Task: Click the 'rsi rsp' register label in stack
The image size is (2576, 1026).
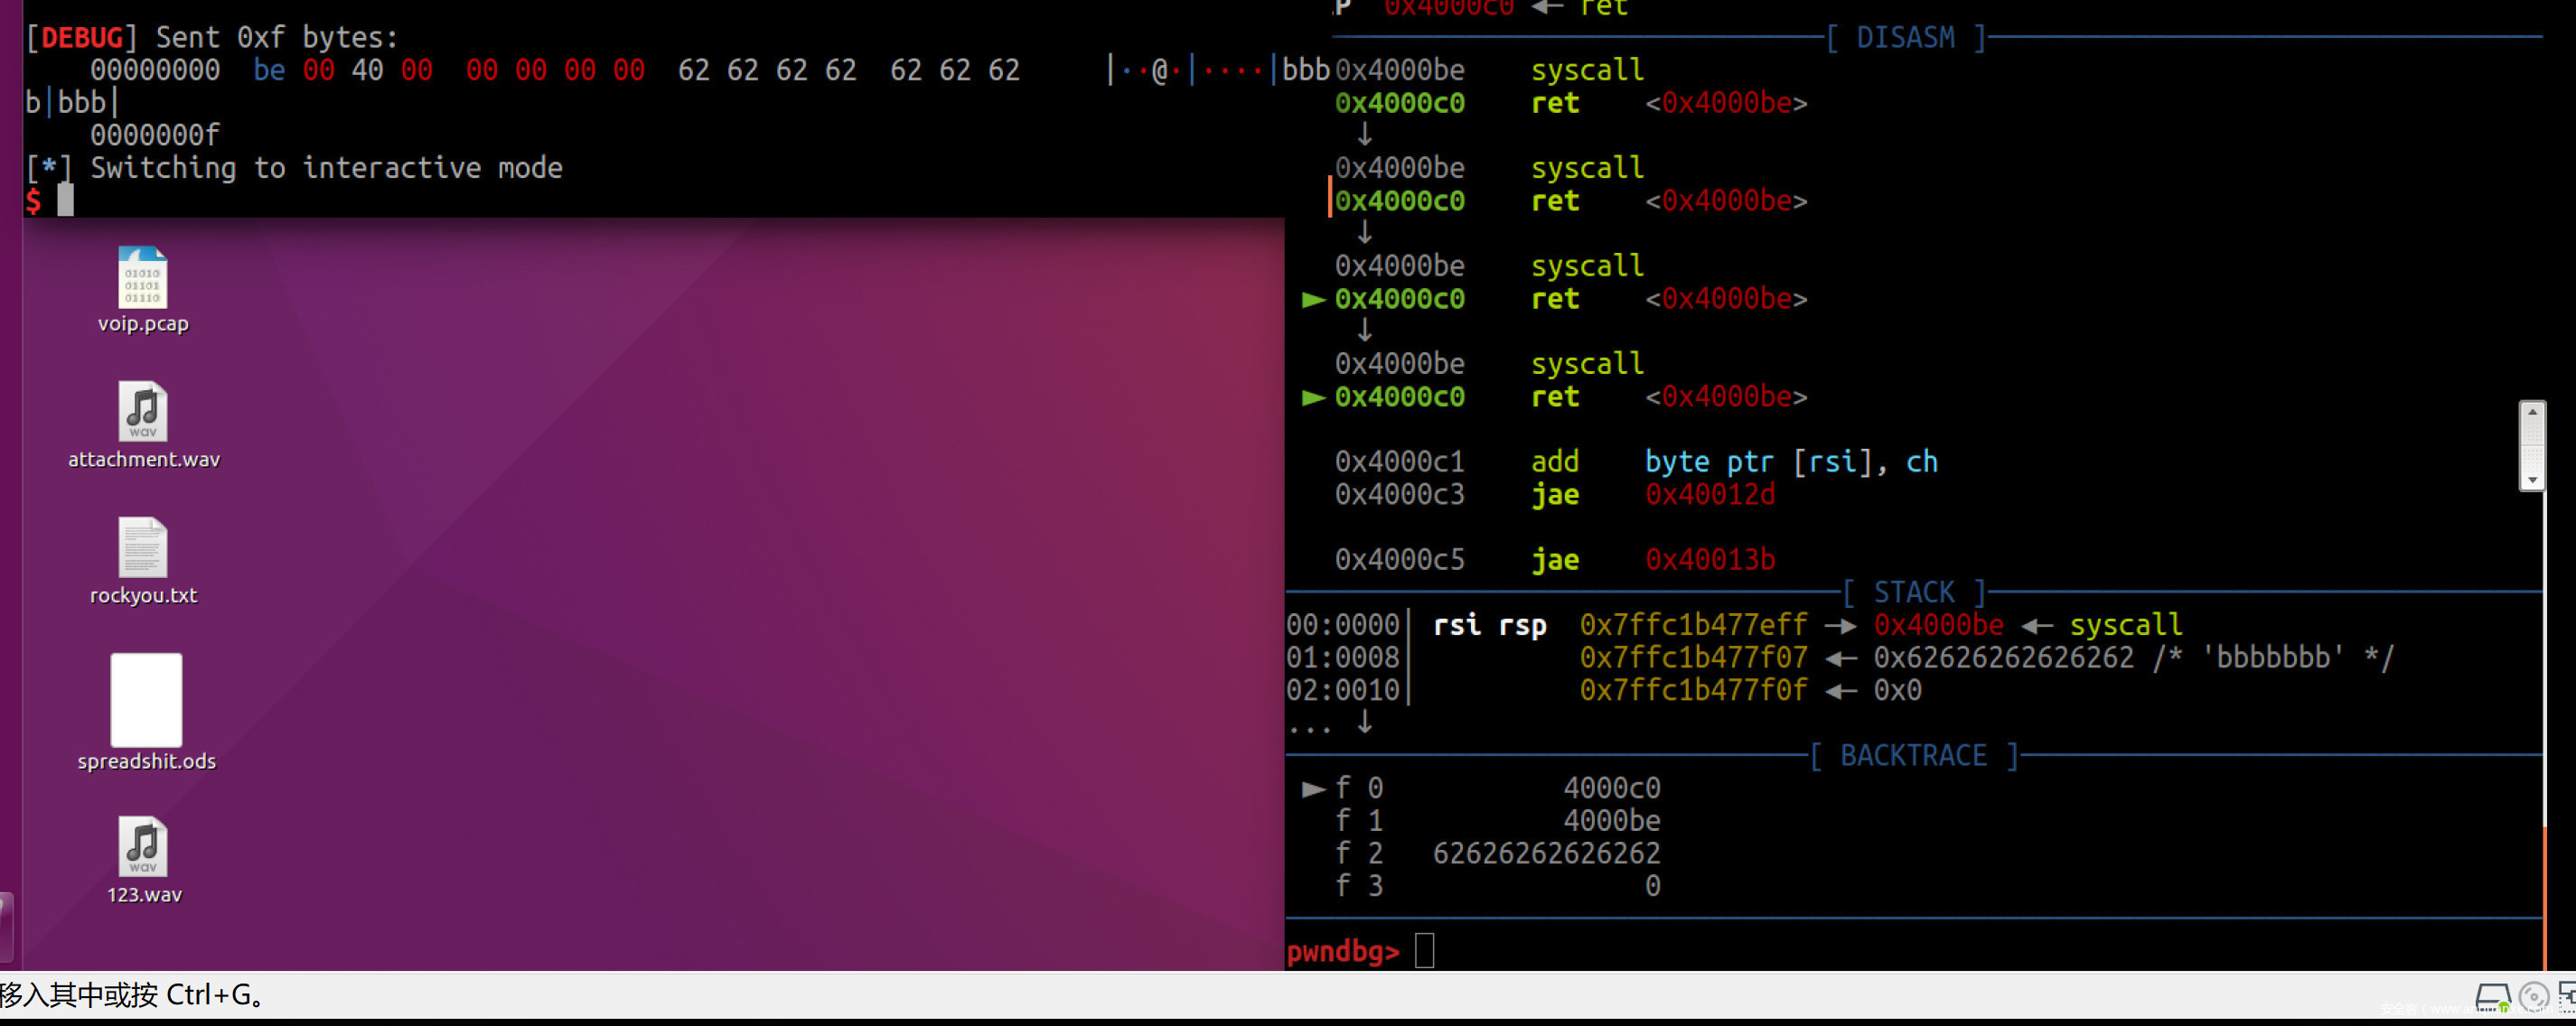Action: (1489, 625)
